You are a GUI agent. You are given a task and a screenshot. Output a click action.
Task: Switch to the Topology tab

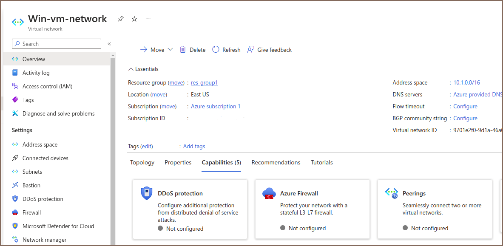coord(142,162)
